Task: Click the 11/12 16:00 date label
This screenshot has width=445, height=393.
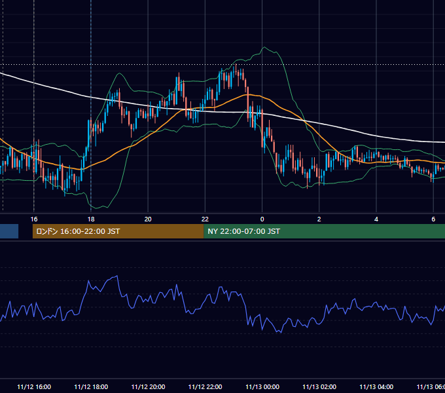Action: [34, 386]
